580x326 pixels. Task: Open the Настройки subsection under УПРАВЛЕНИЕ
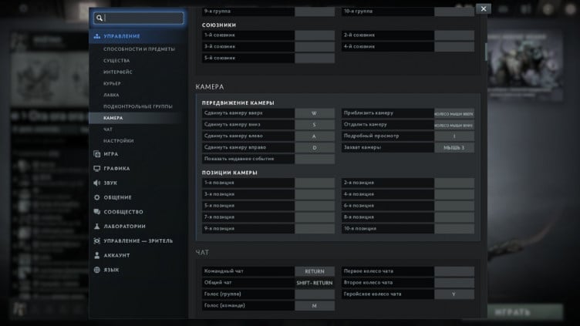119,141
